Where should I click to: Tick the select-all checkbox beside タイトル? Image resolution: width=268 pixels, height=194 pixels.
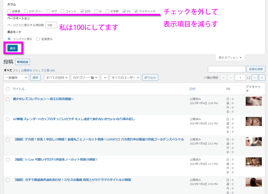[8, 89]
